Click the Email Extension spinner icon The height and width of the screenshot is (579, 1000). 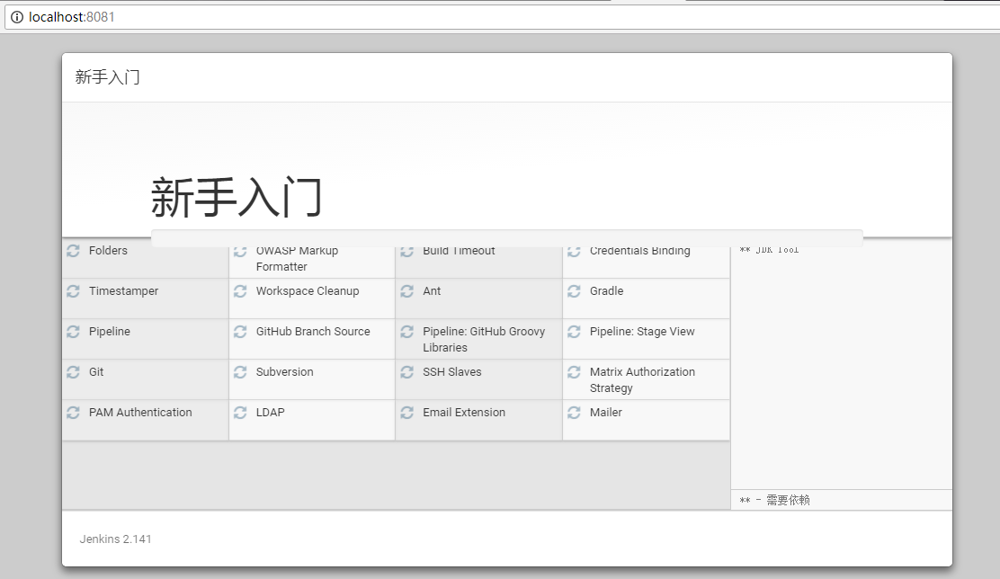click(x=407, y=413)
